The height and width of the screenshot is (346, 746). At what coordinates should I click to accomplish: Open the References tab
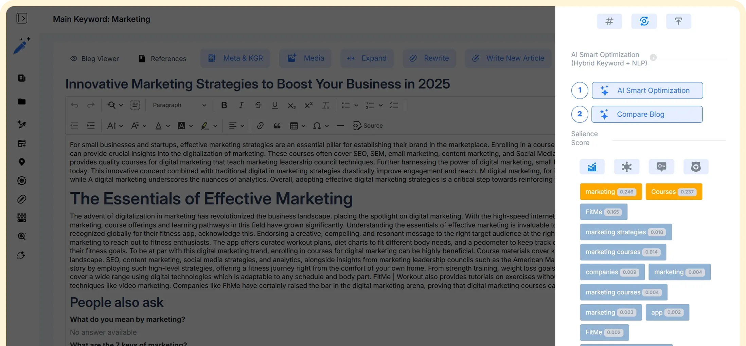tap(162, 59)
